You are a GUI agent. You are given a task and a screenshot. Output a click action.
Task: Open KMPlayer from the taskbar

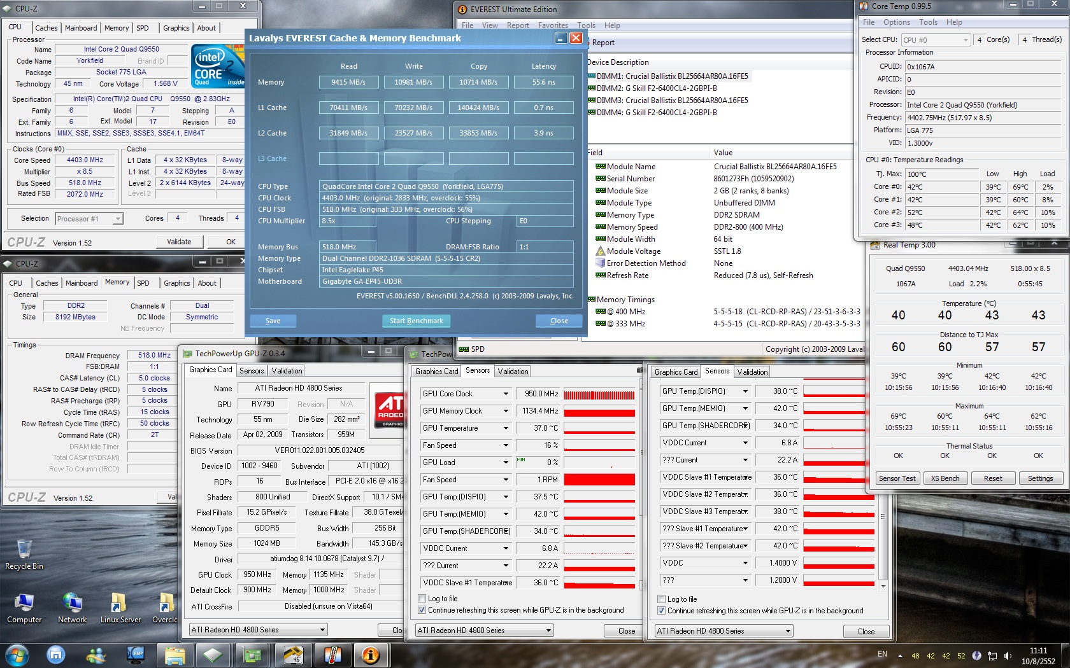point(136,655)
